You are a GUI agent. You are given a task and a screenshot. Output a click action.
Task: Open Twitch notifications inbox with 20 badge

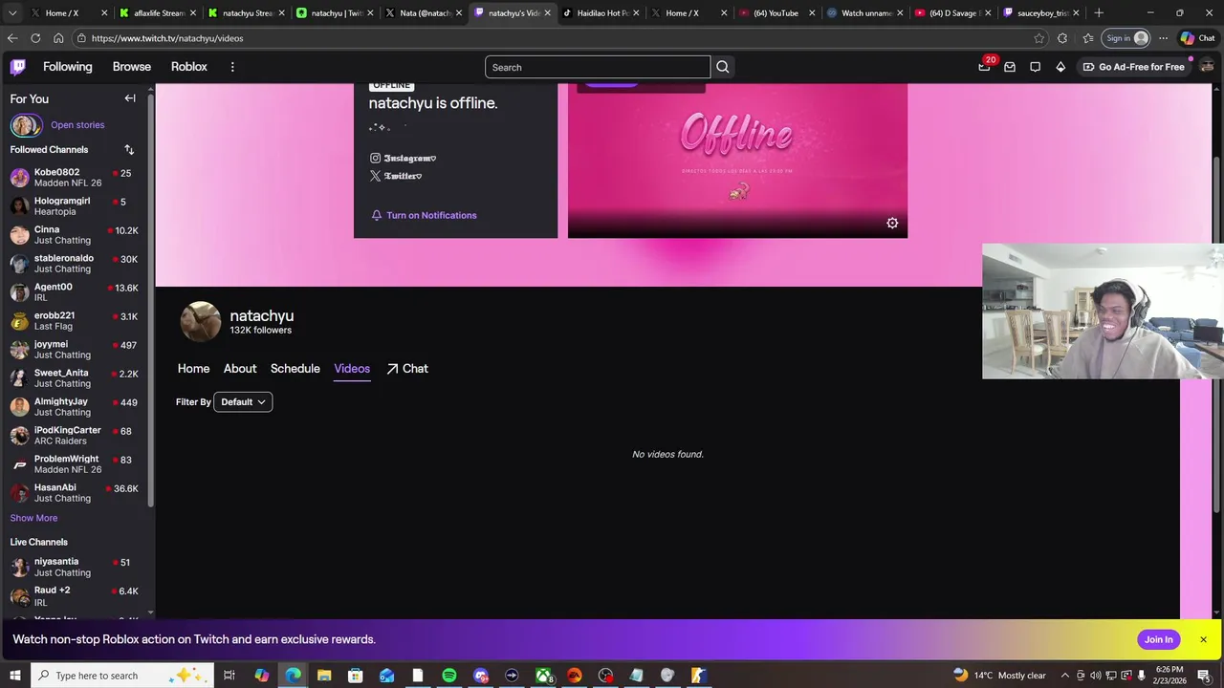tap(984, 67)
